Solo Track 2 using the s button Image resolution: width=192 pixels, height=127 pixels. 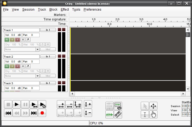pyautogui.click(x=12, y=66)
